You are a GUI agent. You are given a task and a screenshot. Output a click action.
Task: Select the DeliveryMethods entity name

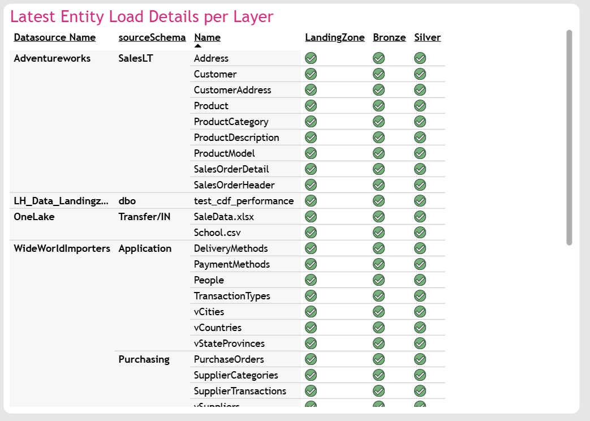(x=231, y=248)
